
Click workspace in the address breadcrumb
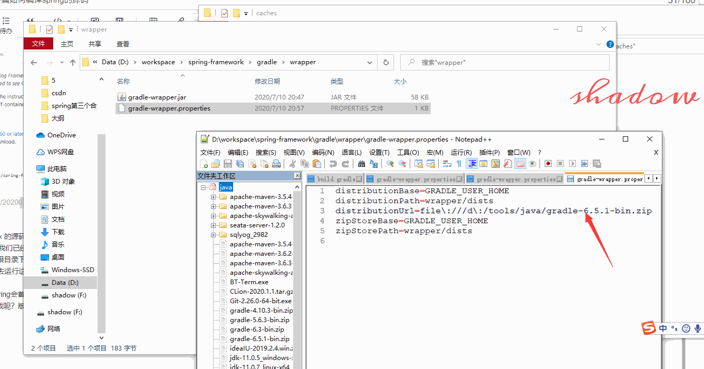click(x=158, y=62)
